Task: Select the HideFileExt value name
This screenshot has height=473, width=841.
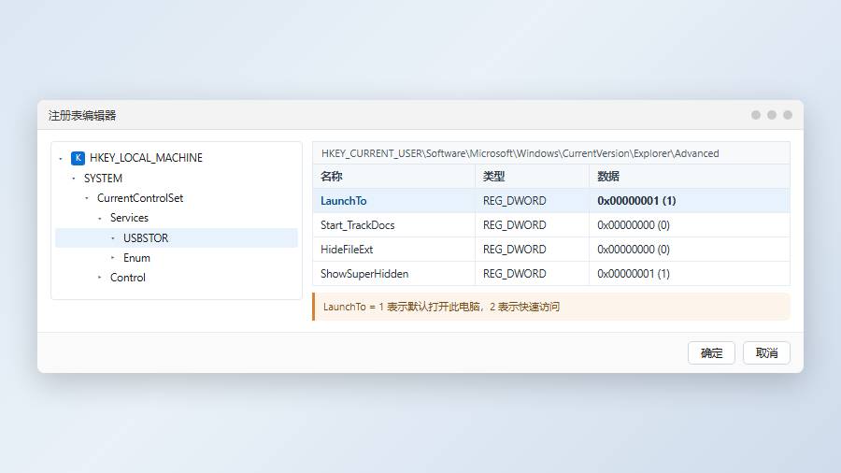Action: (347, 250)
